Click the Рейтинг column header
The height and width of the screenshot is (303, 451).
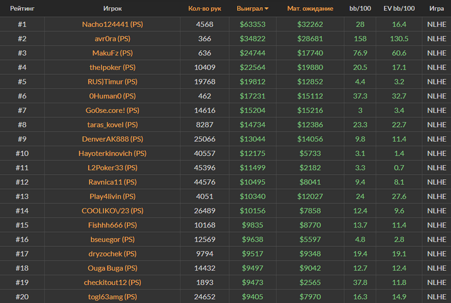(22, 9)
